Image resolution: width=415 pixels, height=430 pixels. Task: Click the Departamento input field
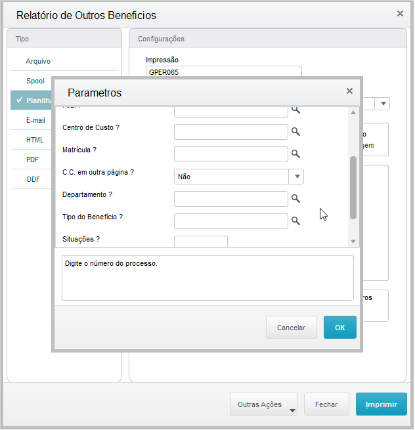coord(231,199)
